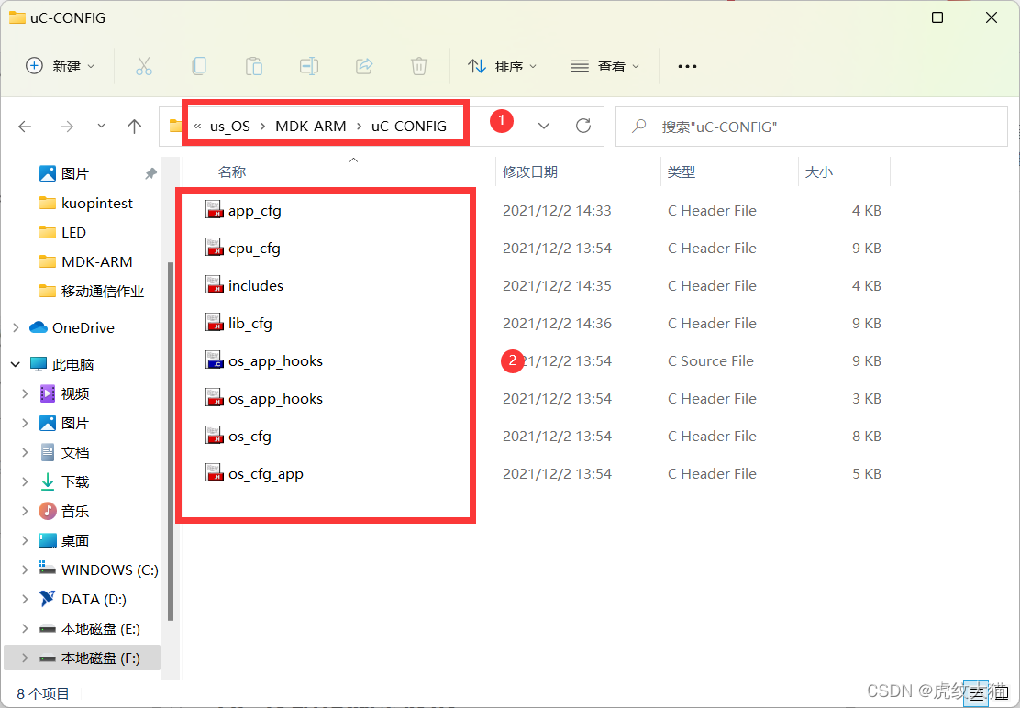Expand the DATA (D:) drive node

click(x=25, y=599)
